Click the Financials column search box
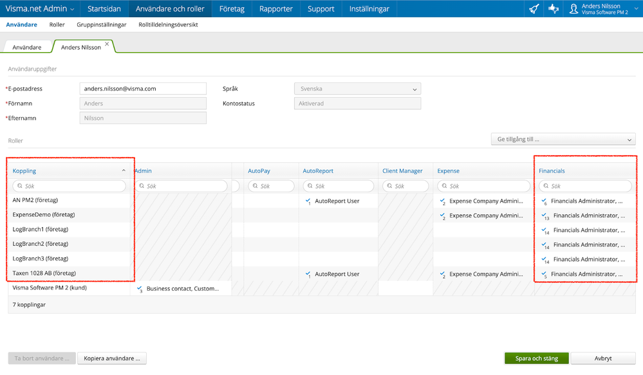Image resolution: width=643 pixels, height=375 pixels. click(585, 186)
